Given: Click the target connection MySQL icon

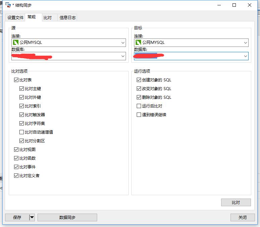Looking at the screenshot, I should point(138,43).
